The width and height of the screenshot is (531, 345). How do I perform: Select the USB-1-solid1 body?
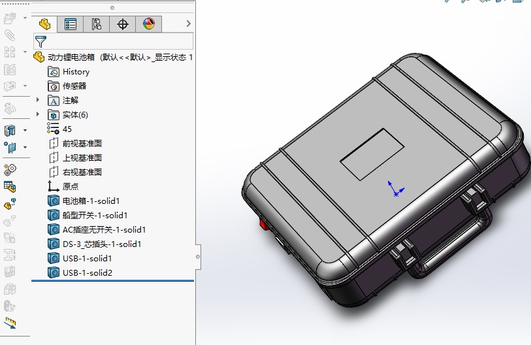[80, 258]
